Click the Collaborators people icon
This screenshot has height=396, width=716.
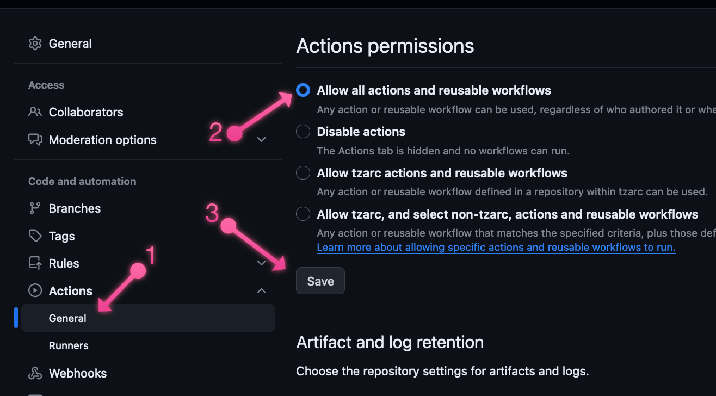click(x=35, y=112)
